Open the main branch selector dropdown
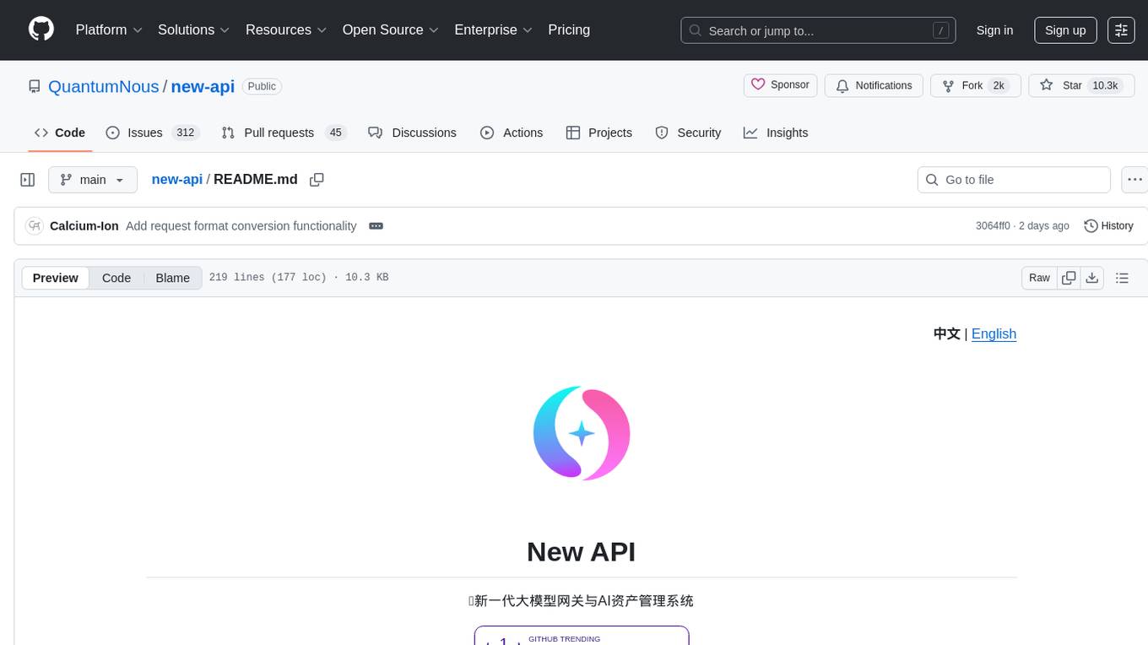 (92, 180)
